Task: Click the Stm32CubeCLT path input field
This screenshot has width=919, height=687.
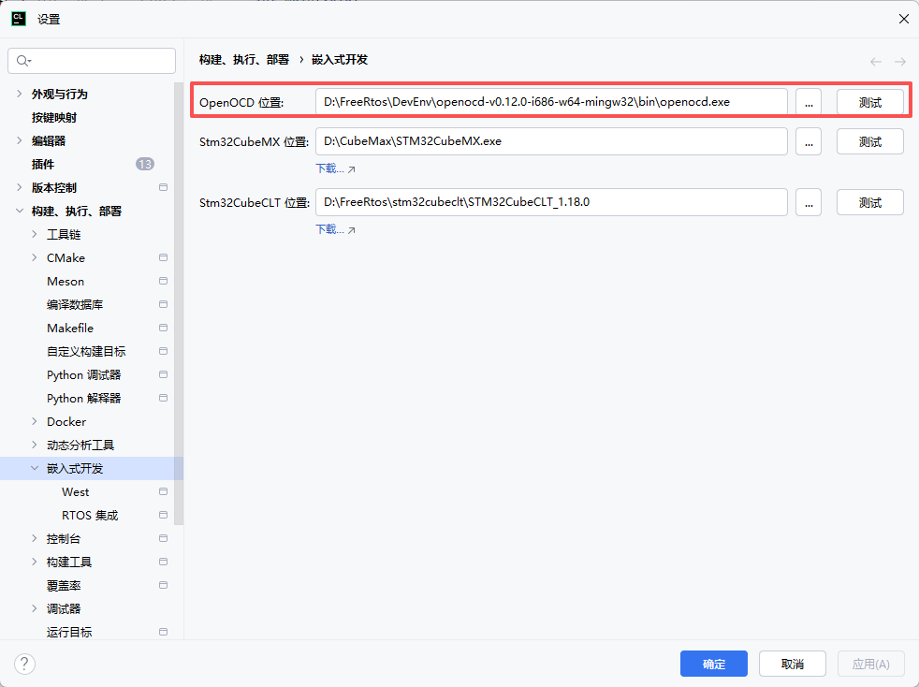Action: click(551, 202)
